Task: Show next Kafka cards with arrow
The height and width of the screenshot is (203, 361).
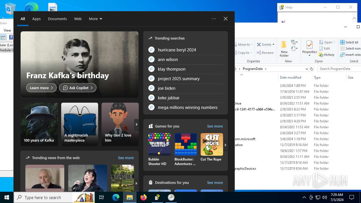Action: 137,124
